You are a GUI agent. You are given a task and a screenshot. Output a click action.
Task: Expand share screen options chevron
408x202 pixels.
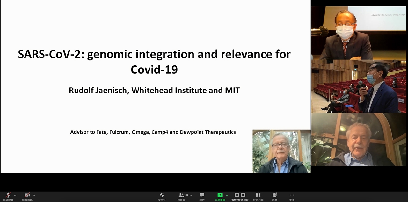(227, 195)
